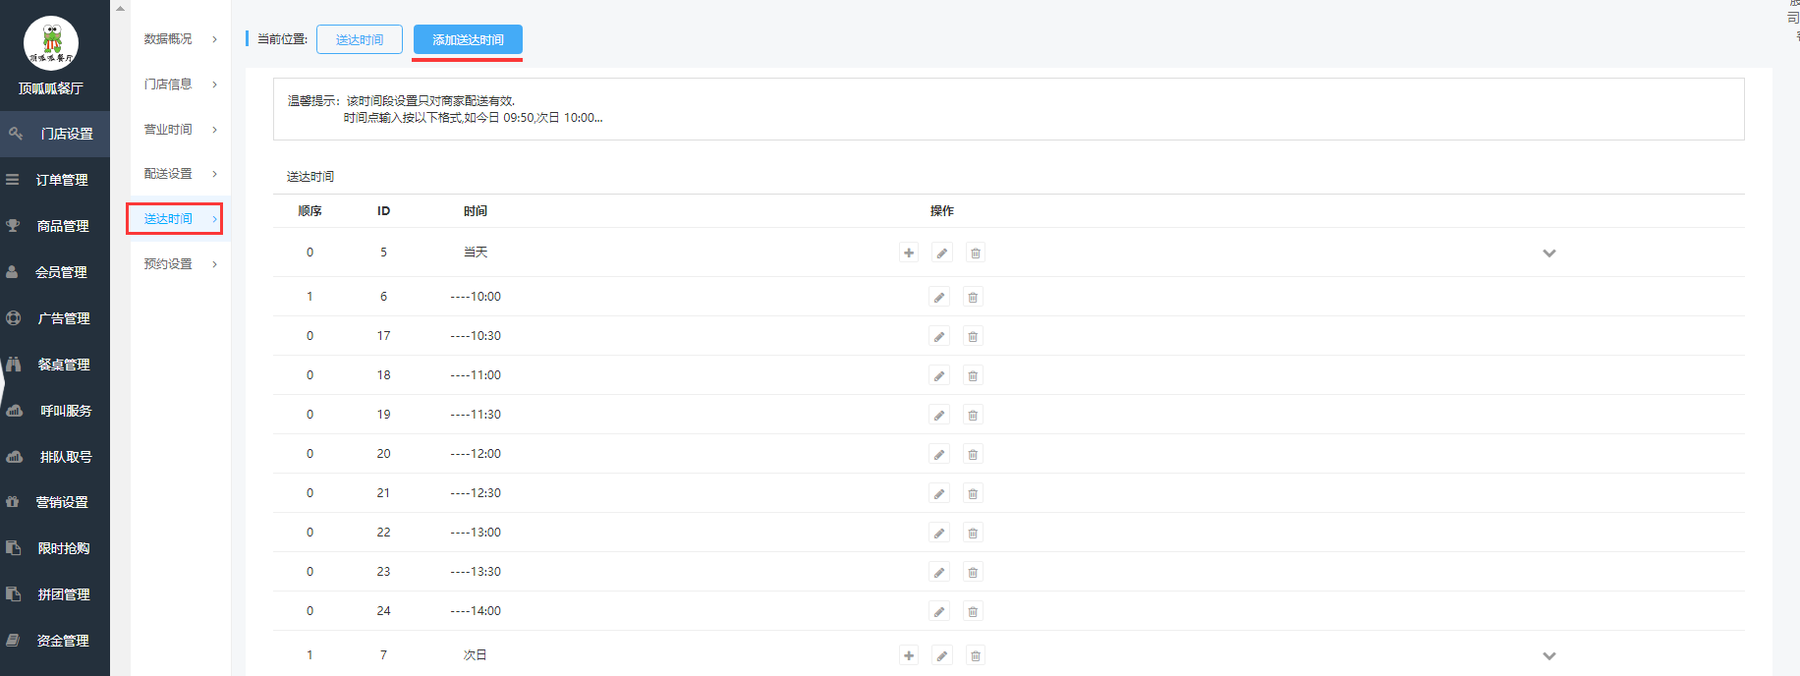The width and height of the screenshot is (1800, 676).
Task: Open the 配送设置 submenu
Action: [x=180, y=174]
